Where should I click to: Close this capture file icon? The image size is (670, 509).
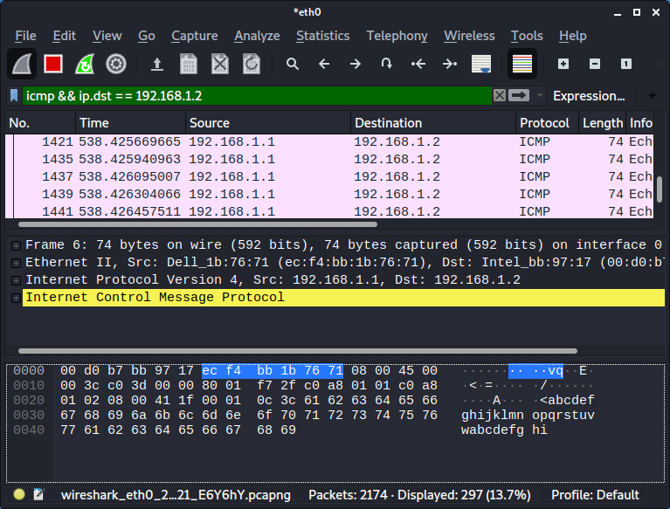point(220,64)
